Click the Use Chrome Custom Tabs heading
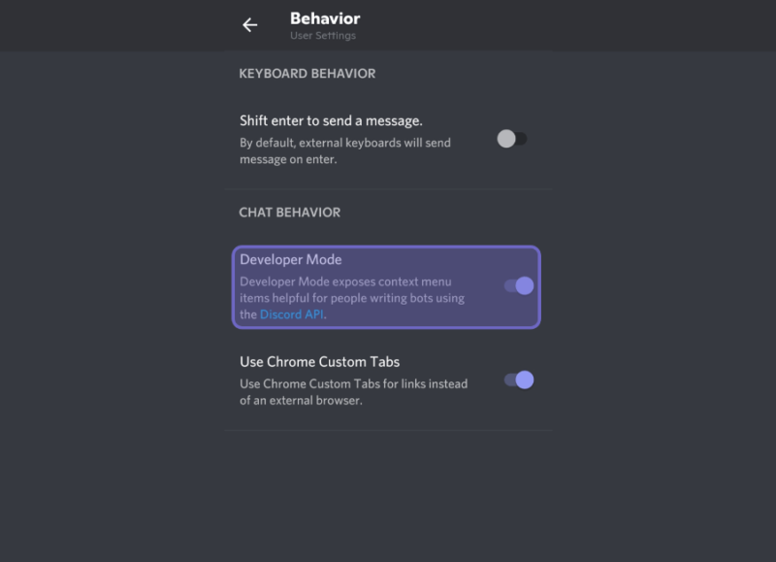This screenshot has width=776, height=562. 320,362
